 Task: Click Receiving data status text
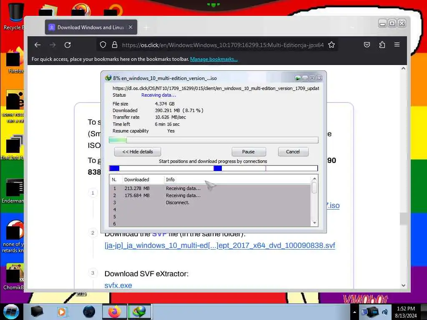pyautogui.click(x=158, y=95)
